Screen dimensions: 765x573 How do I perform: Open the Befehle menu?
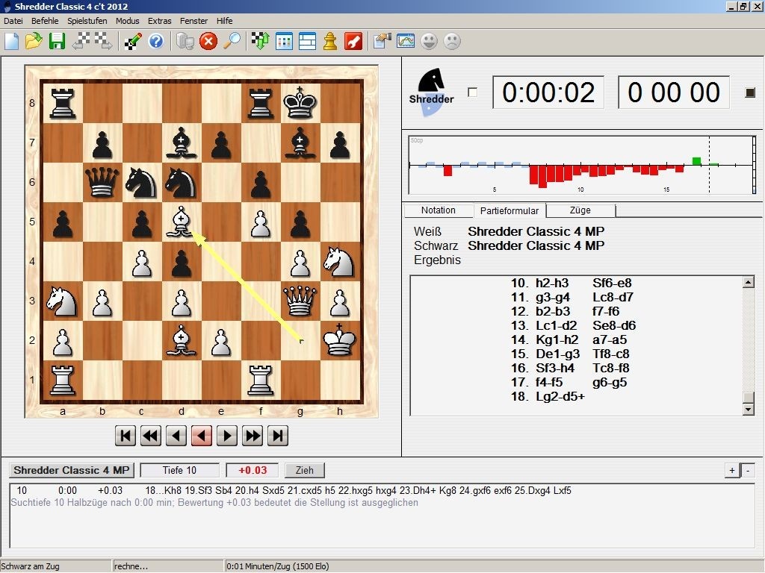pyautogui.click(x=45, y=21)
